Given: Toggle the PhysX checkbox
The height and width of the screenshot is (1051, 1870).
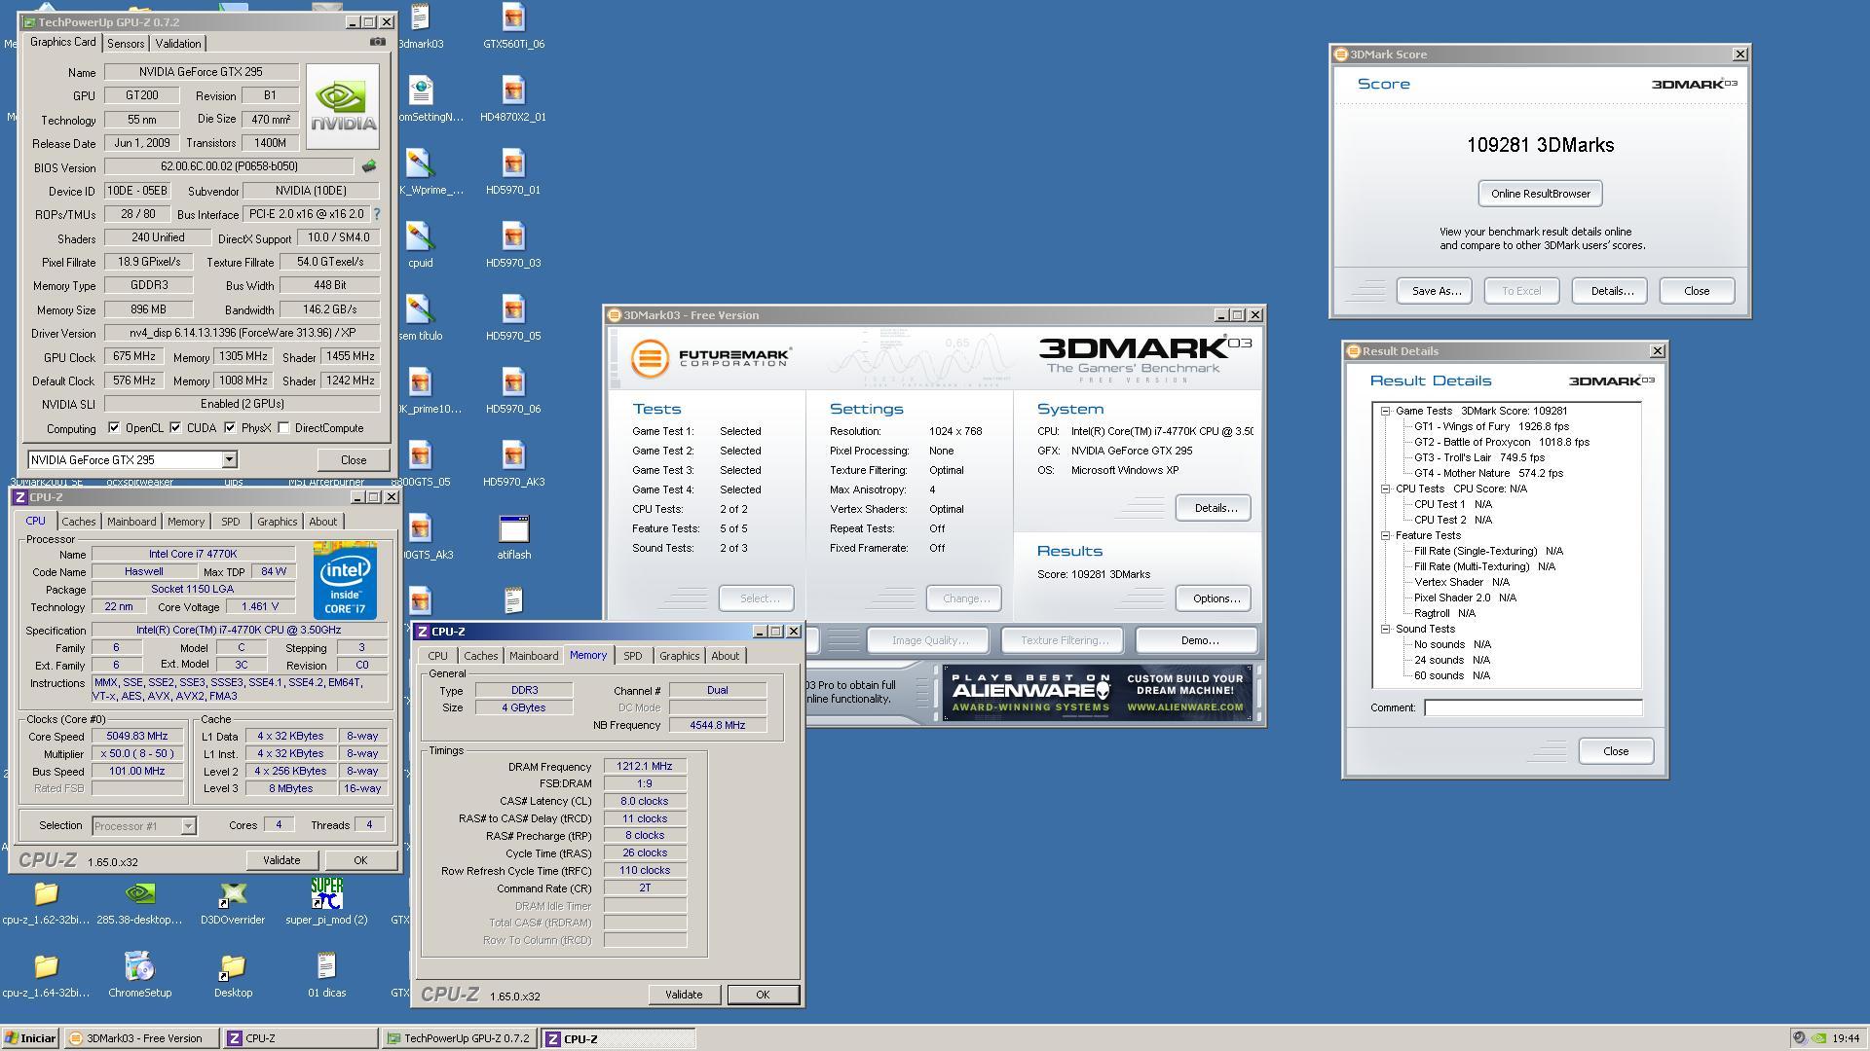Looking at the screenshot, I should [x=230, y=427].
